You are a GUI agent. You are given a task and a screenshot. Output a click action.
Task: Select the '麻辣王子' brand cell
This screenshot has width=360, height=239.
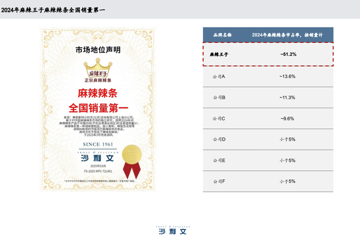(x=219, y=55)
